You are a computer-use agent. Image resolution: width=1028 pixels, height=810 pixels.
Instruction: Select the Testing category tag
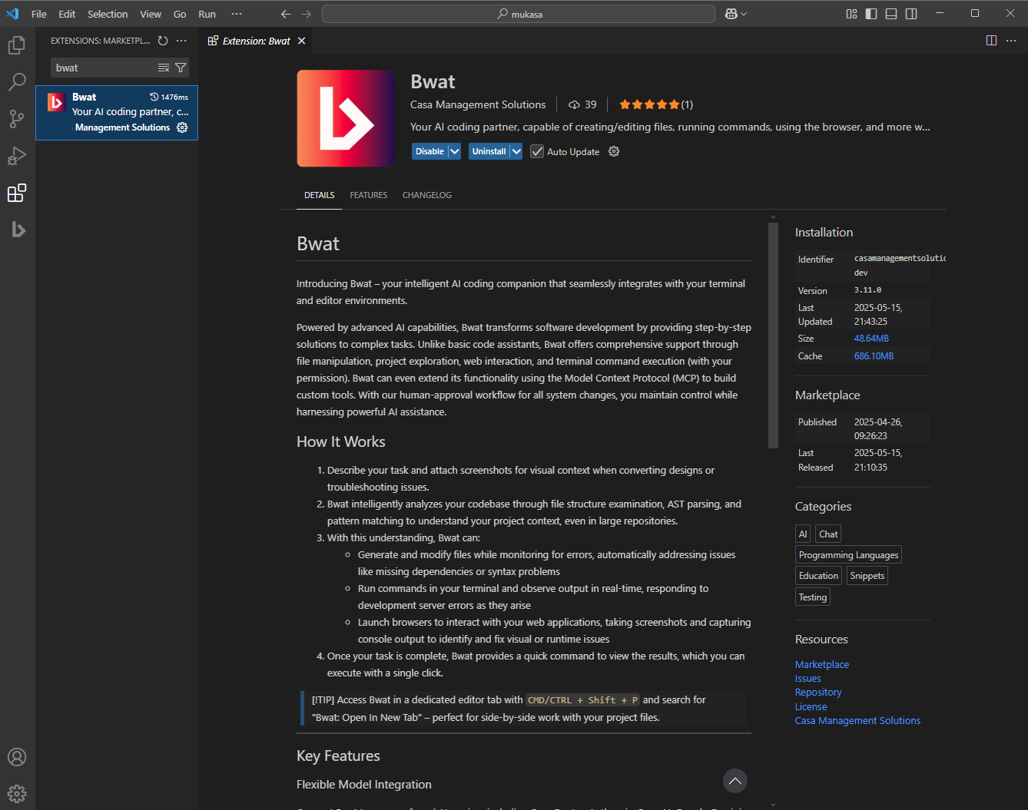click(813, 597)
